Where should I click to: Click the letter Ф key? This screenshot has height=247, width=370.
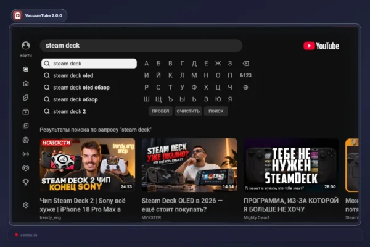click(x=194, y=87)
